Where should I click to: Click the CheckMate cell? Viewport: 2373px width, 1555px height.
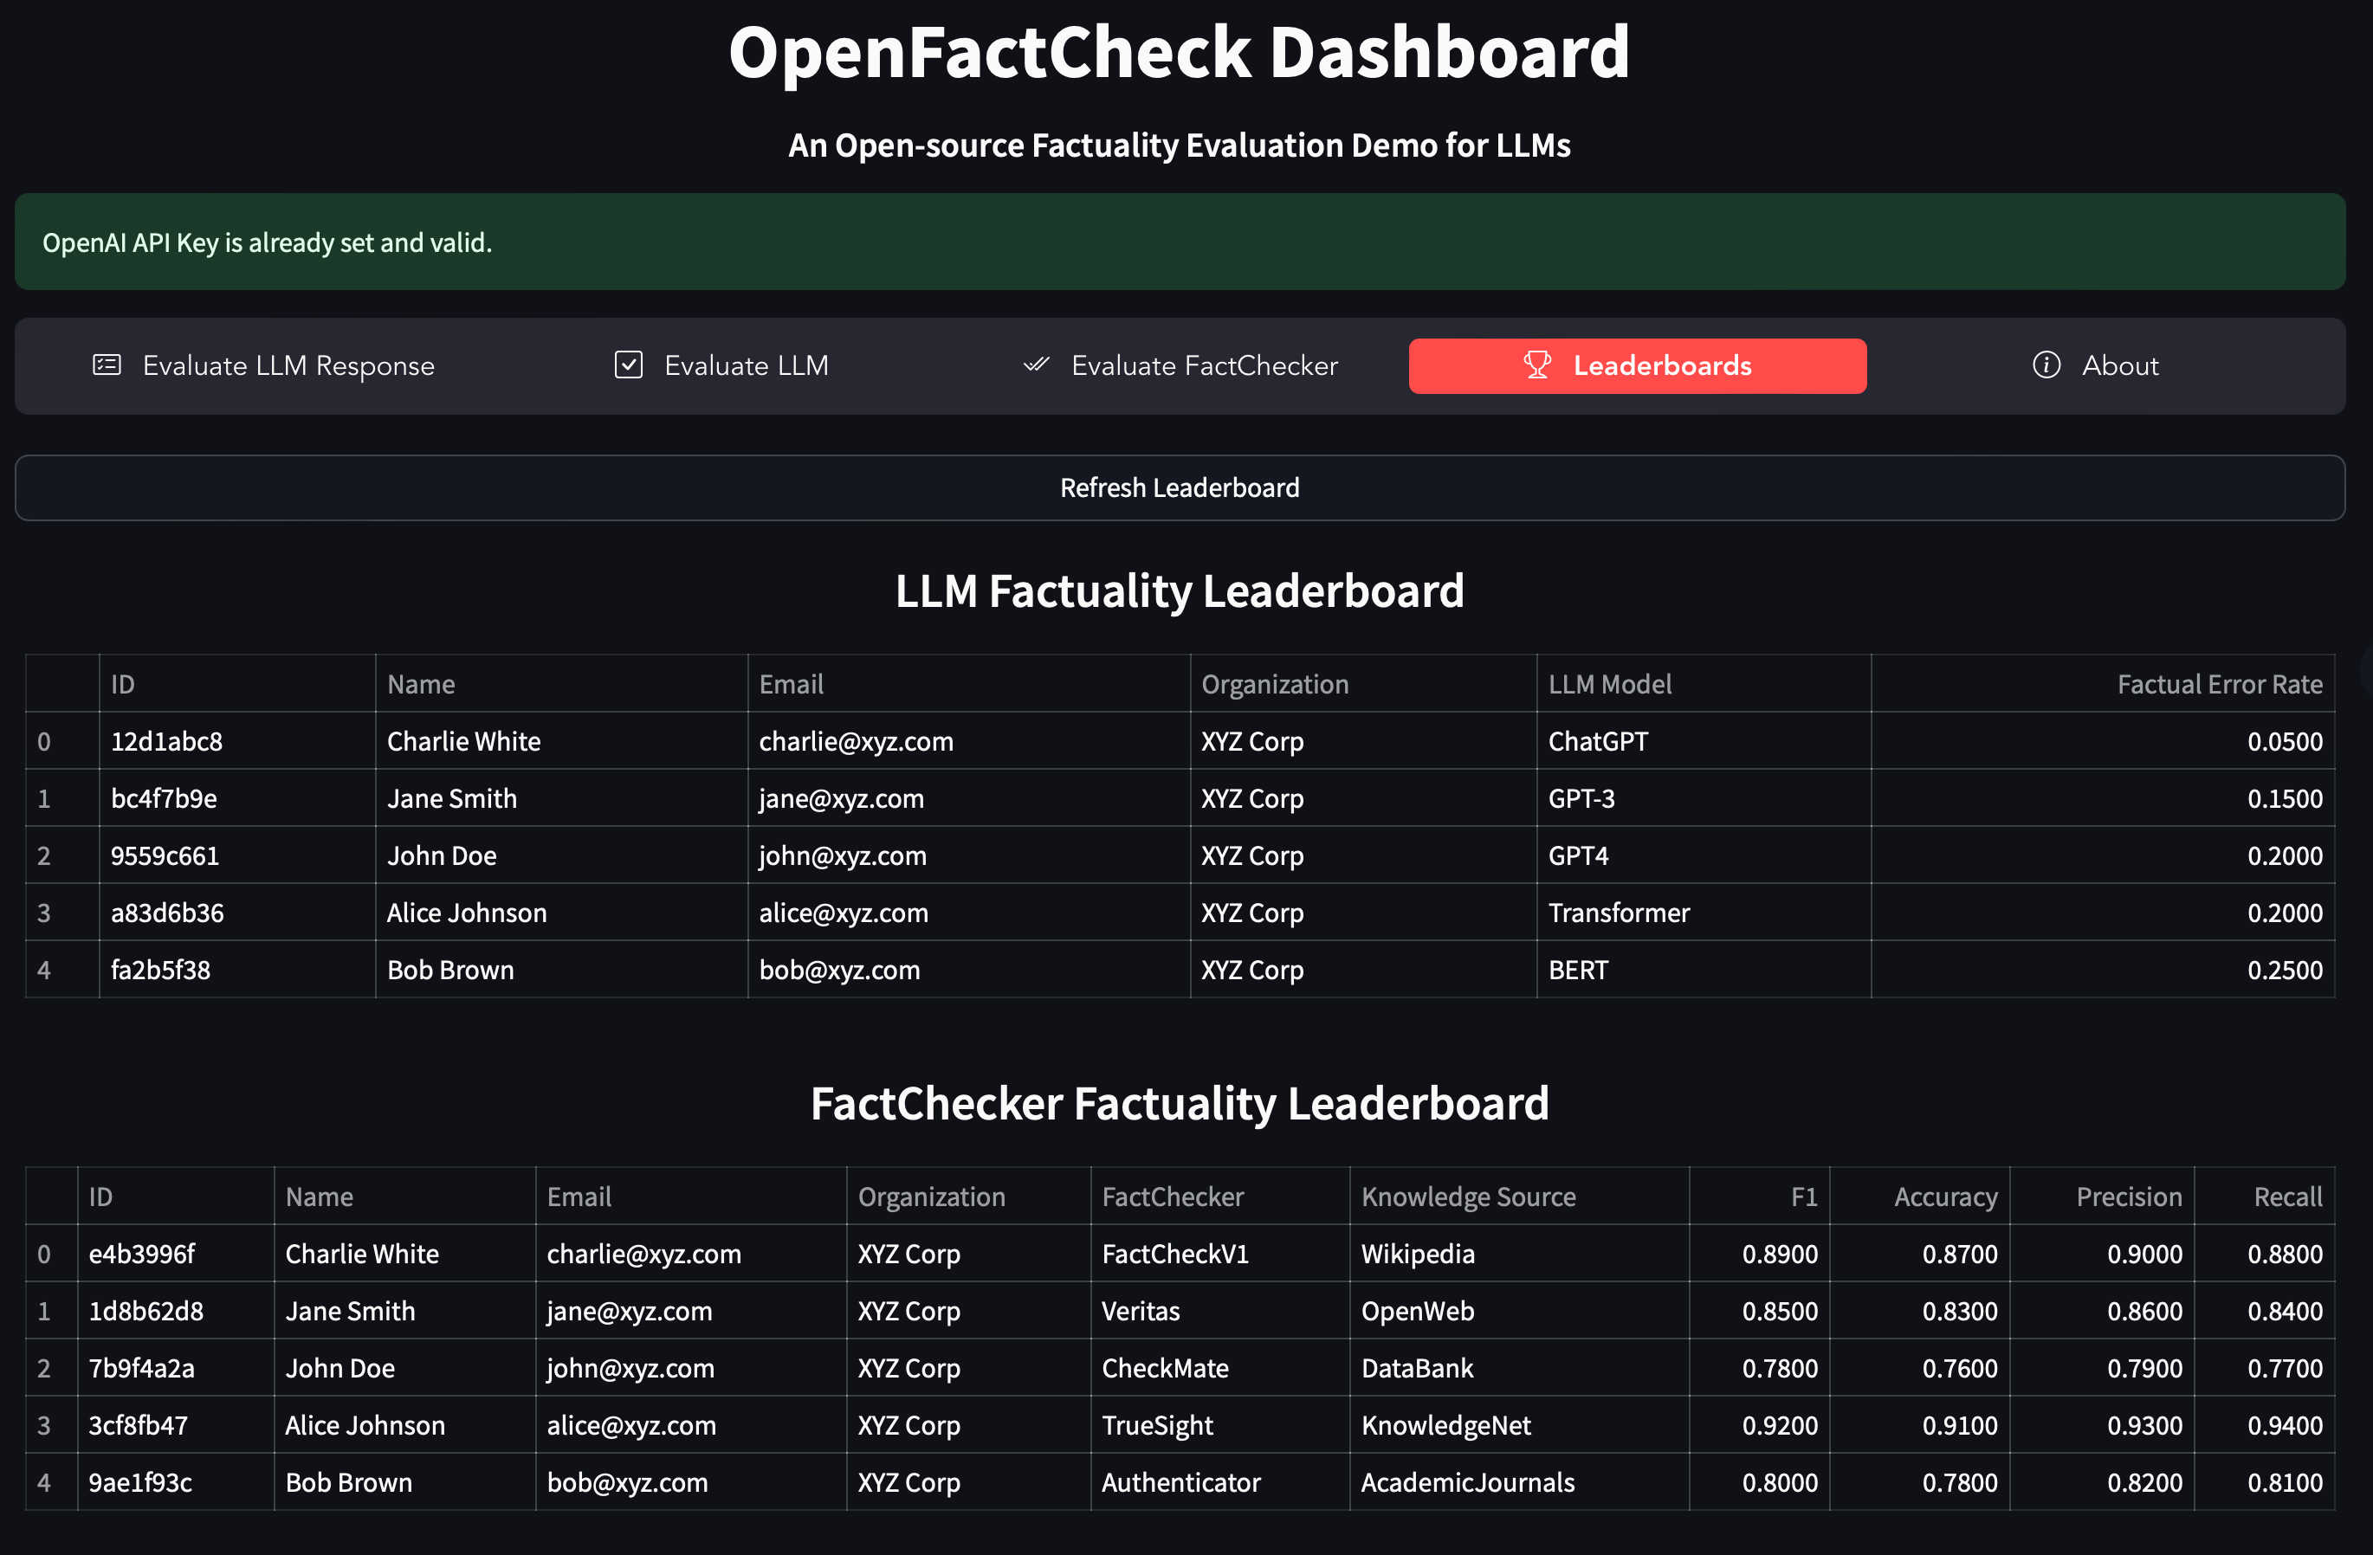(1219, 1368)
